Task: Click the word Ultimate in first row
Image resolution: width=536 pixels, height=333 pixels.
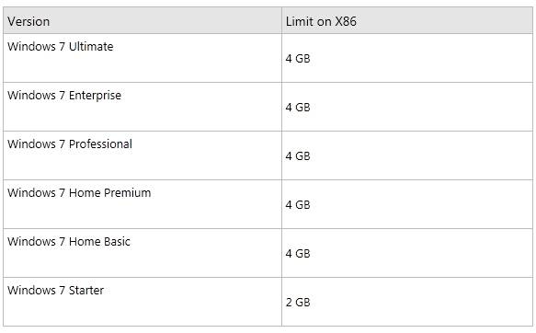Action: pos(91,47)
